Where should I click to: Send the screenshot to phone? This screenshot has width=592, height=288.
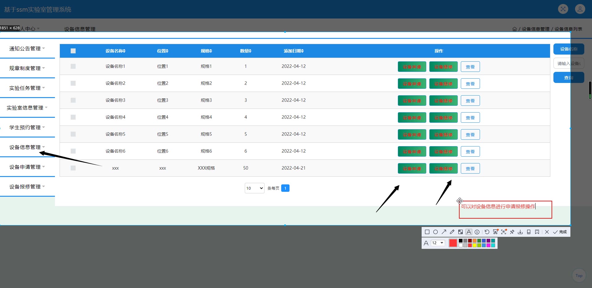pyautogui.click(x=529, y=232)
